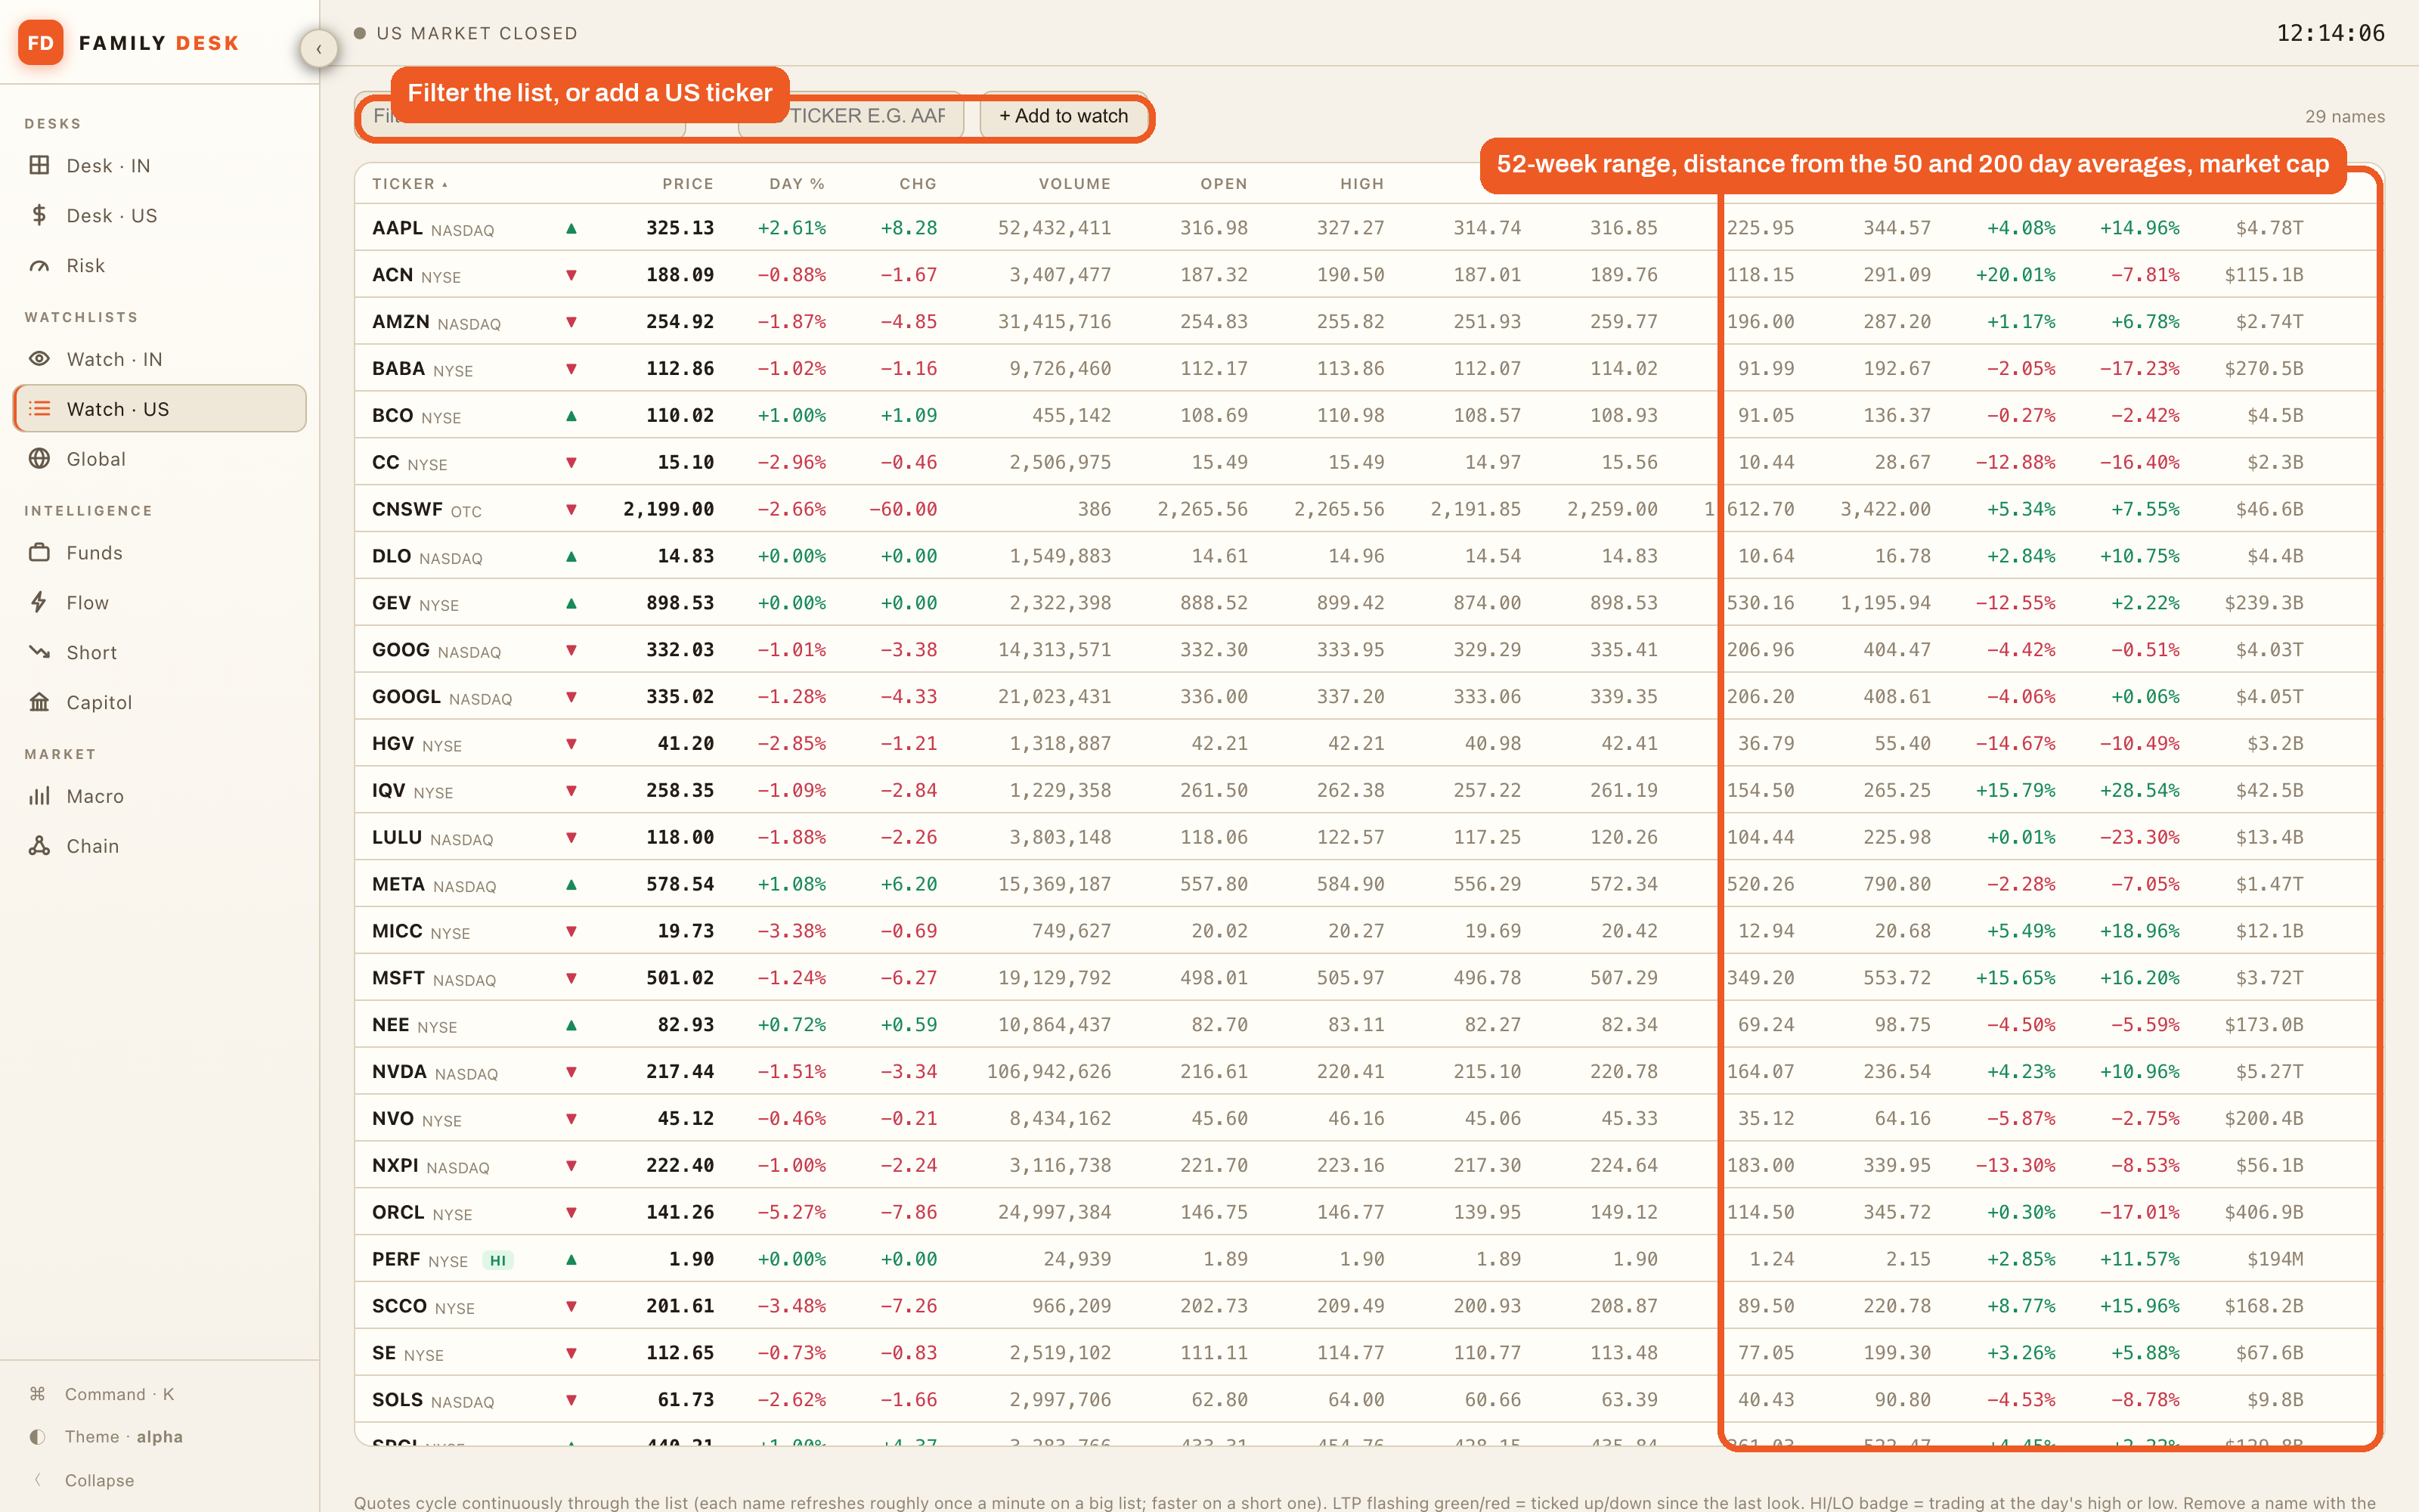Open the Capitol building icon
2419x1512 pixels.
tap(39, 702)
